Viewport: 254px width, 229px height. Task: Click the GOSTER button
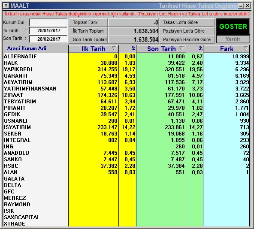coord(233,27)
